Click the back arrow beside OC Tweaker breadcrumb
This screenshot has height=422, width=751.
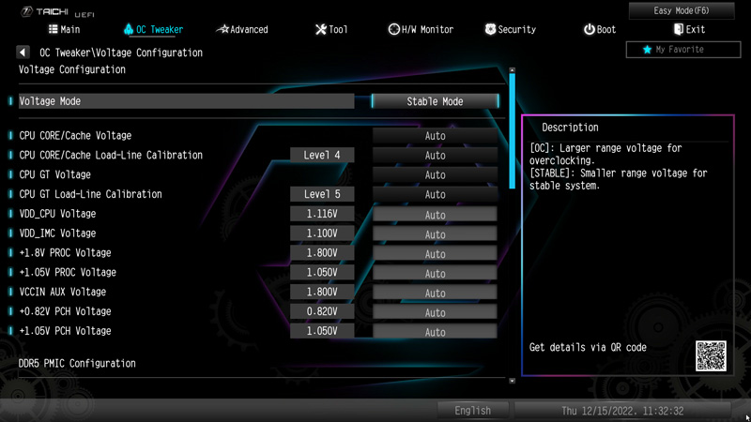pyautogui.click(x=23, y=53)
